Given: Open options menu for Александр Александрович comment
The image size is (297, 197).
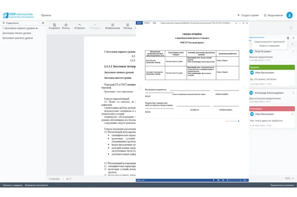Looking at the screenshot, I should 293,93.
